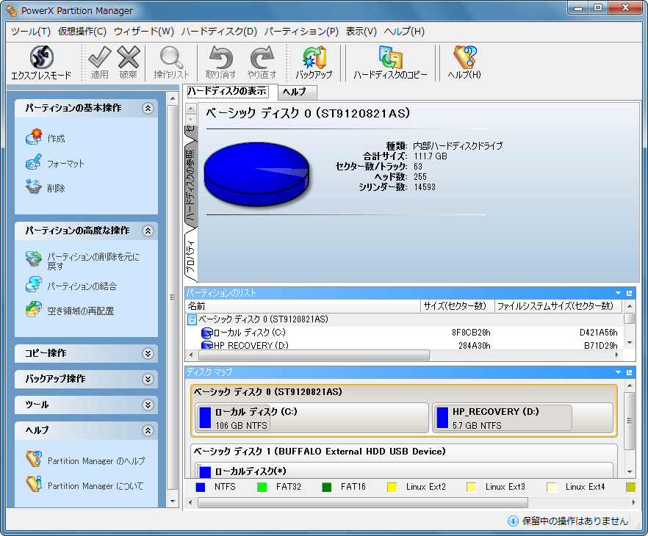
Task: Click the 破棄 discard X icon
Action: tap(129, 57)
